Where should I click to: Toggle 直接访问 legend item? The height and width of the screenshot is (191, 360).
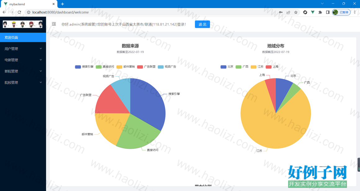pyautogui.click(x=105, y=67)
